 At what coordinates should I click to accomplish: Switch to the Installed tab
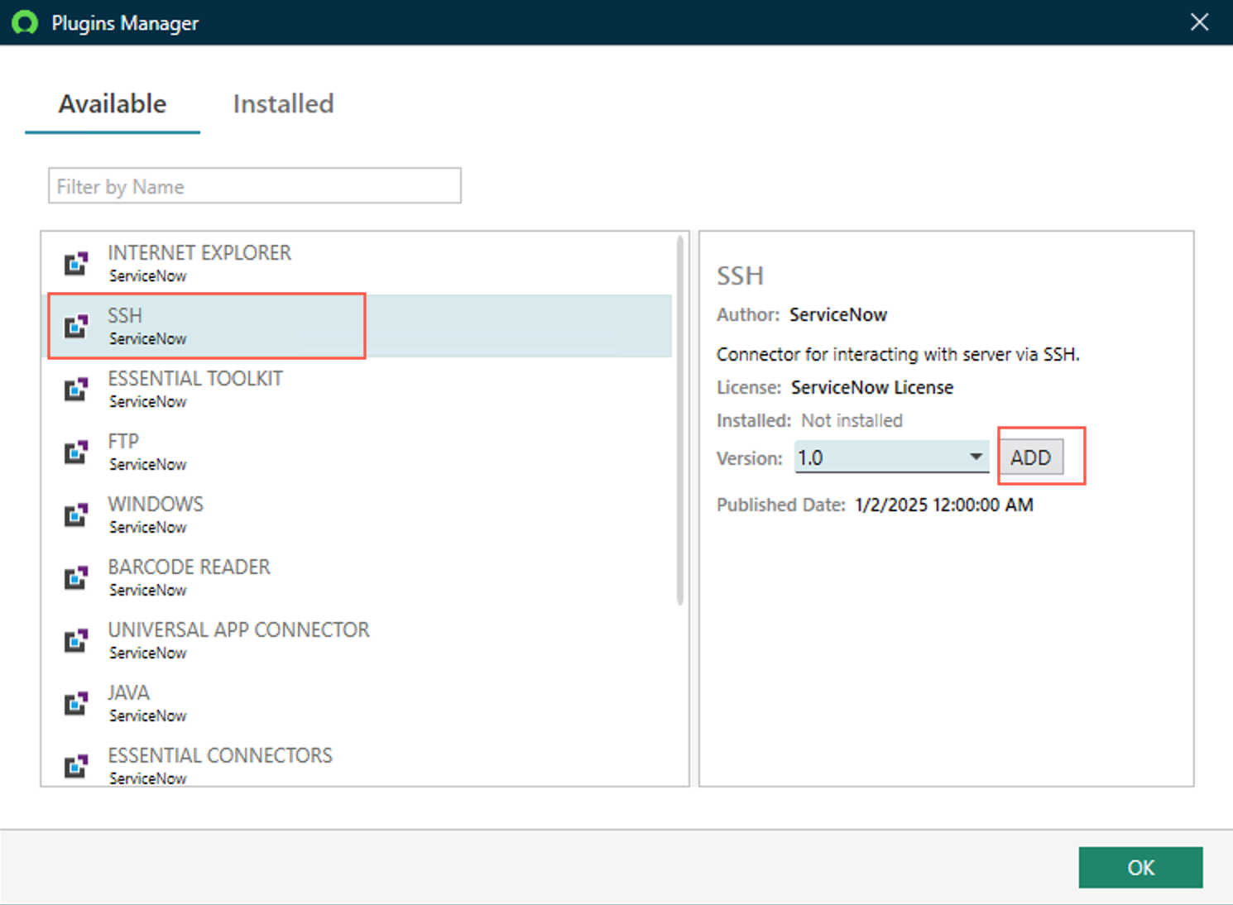[283, 103]
